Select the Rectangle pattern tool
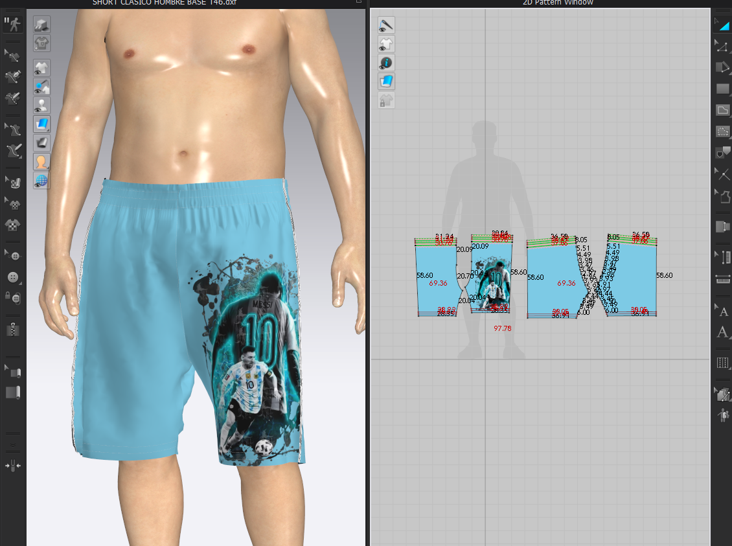 coord(722,89)
